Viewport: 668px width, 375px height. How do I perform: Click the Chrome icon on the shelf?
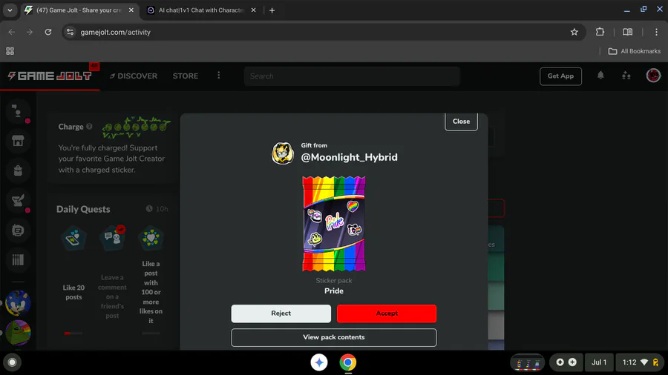[348, 362]
